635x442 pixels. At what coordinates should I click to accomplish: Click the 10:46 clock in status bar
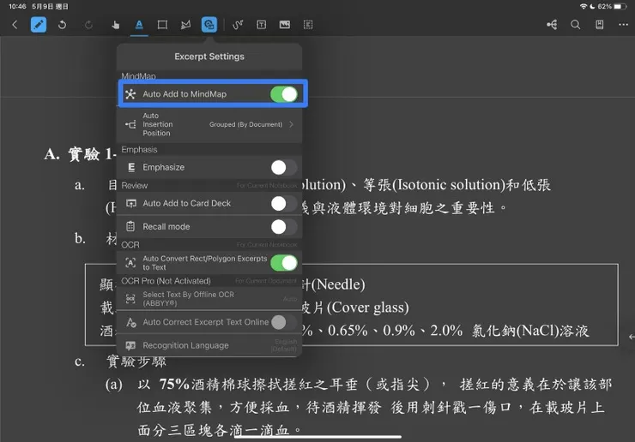[x=17, y=7]
